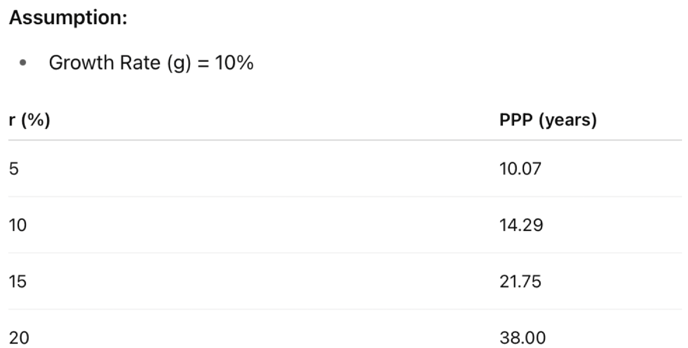Click the PPP value 21.75
This screenshot has height=348, width=688.
coord(520,282)
